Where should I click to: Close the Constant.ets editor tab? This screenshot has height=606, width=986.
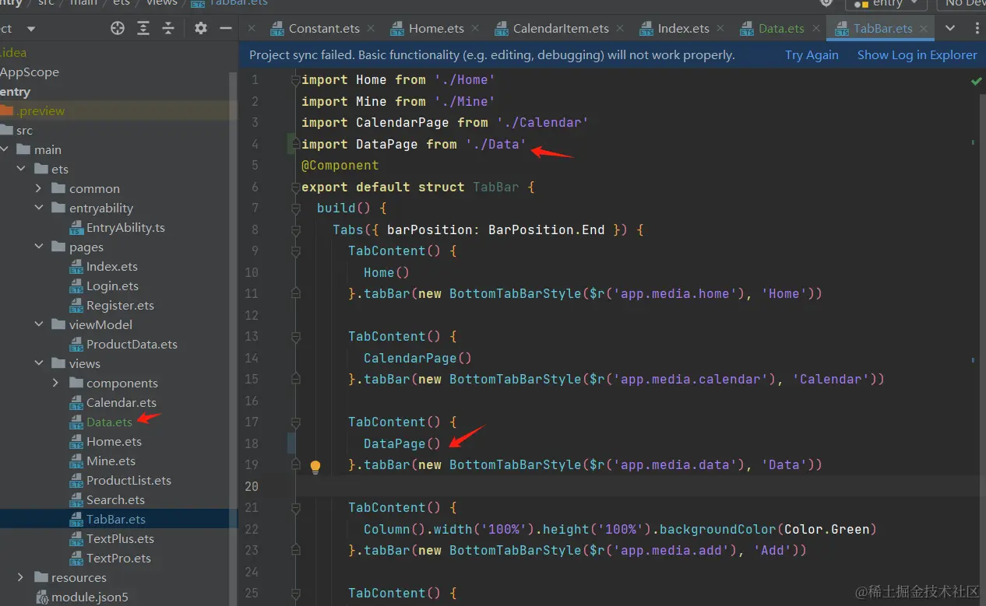coord(371,28)
